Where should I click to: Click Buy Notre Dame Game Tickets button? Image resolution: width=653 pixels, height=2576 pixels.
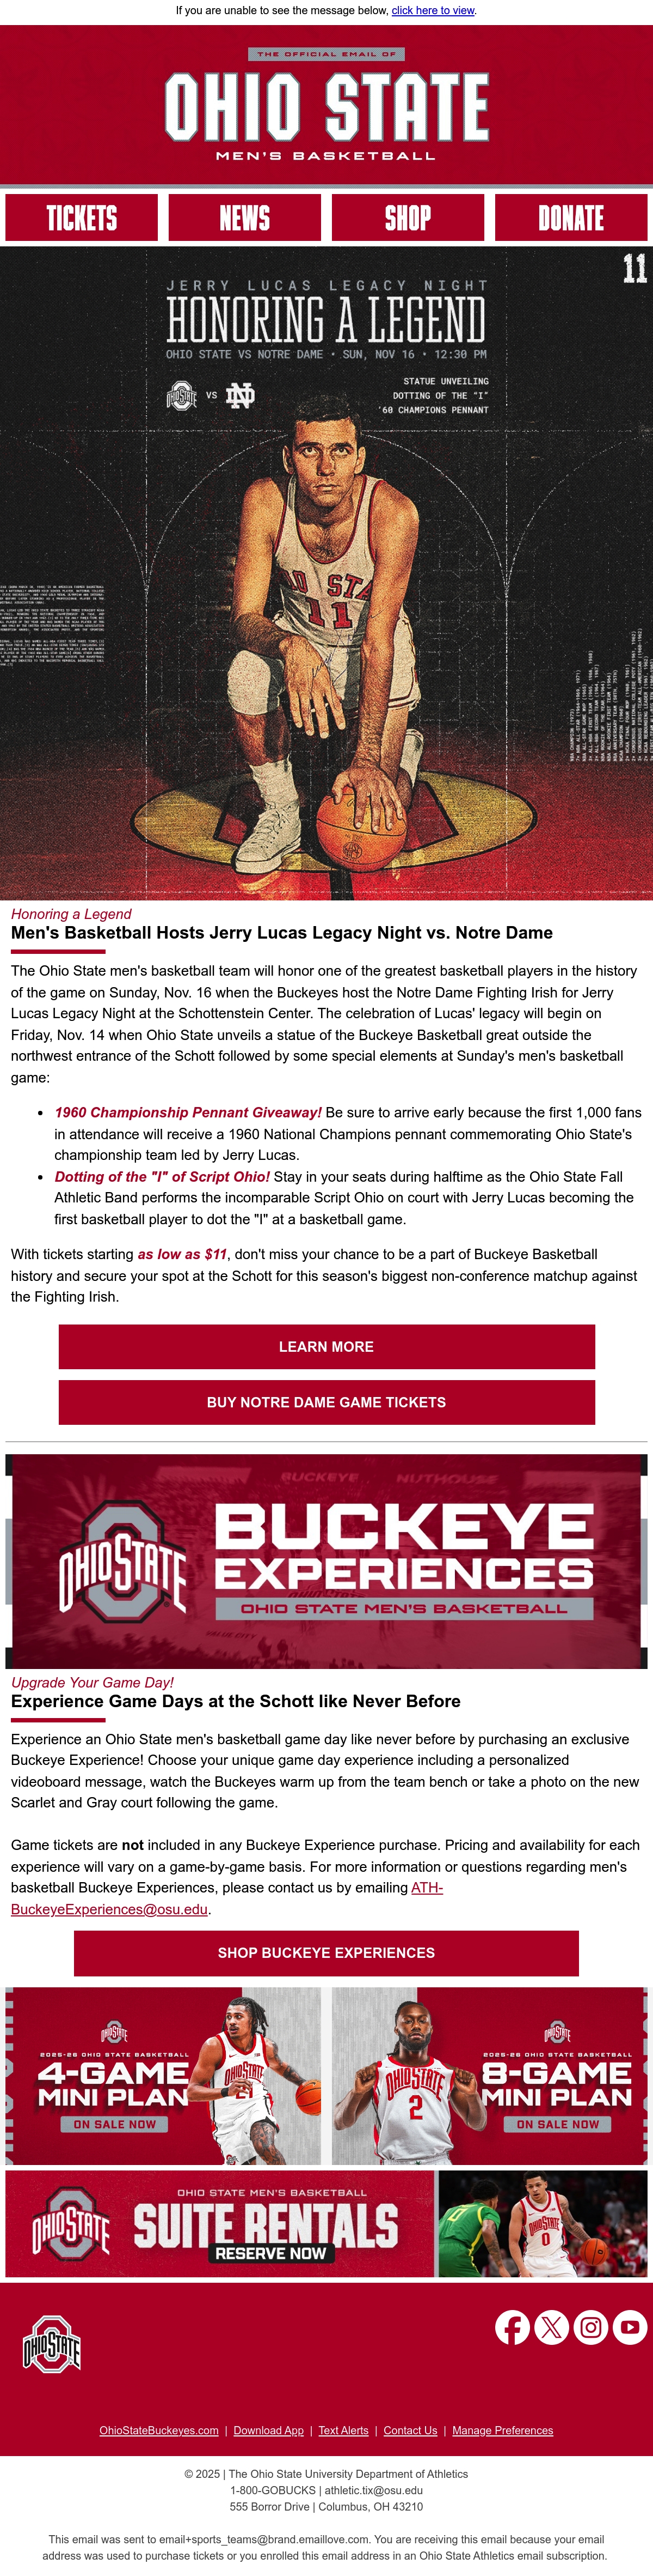(x=326, y=1402)
